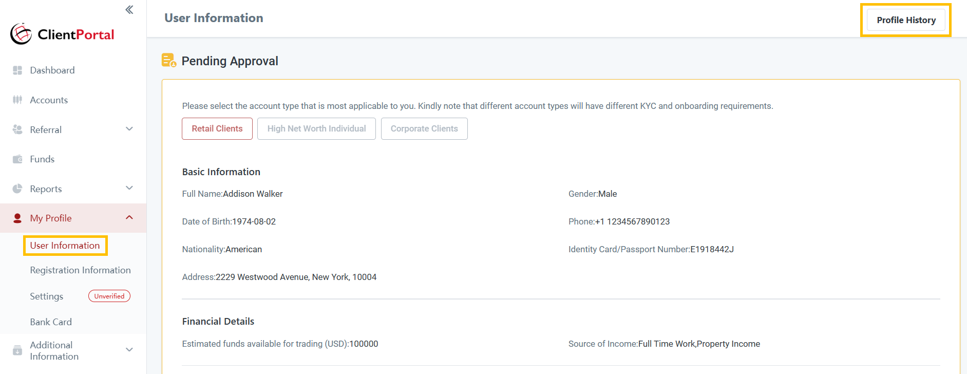Select Retail Clients account type

coord(217,128)
